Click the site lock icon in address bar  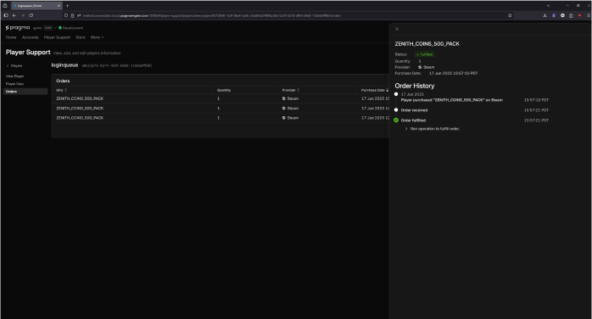click(72, 15)
